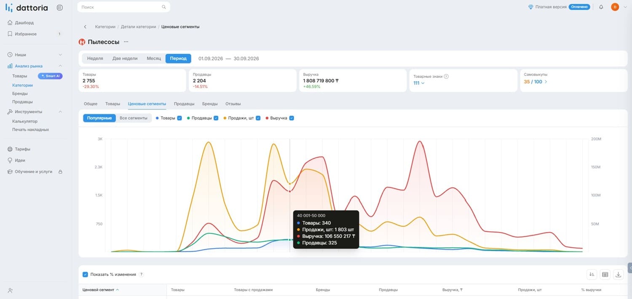Click the sort order icon
This screenshot has width=632, height=299.
click(592, 275)
